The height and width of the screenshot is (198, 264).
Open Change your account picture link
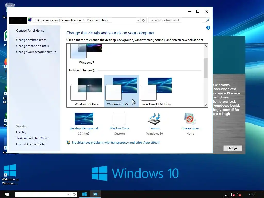point(36,52)
